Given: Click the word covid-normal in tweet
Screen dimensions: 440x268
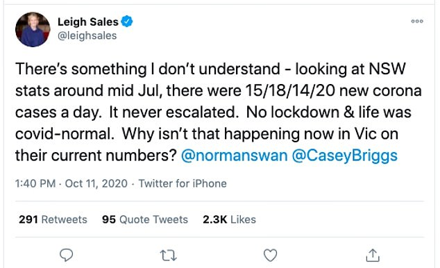Looking at the screenshot, I should (x=65, y=134).
